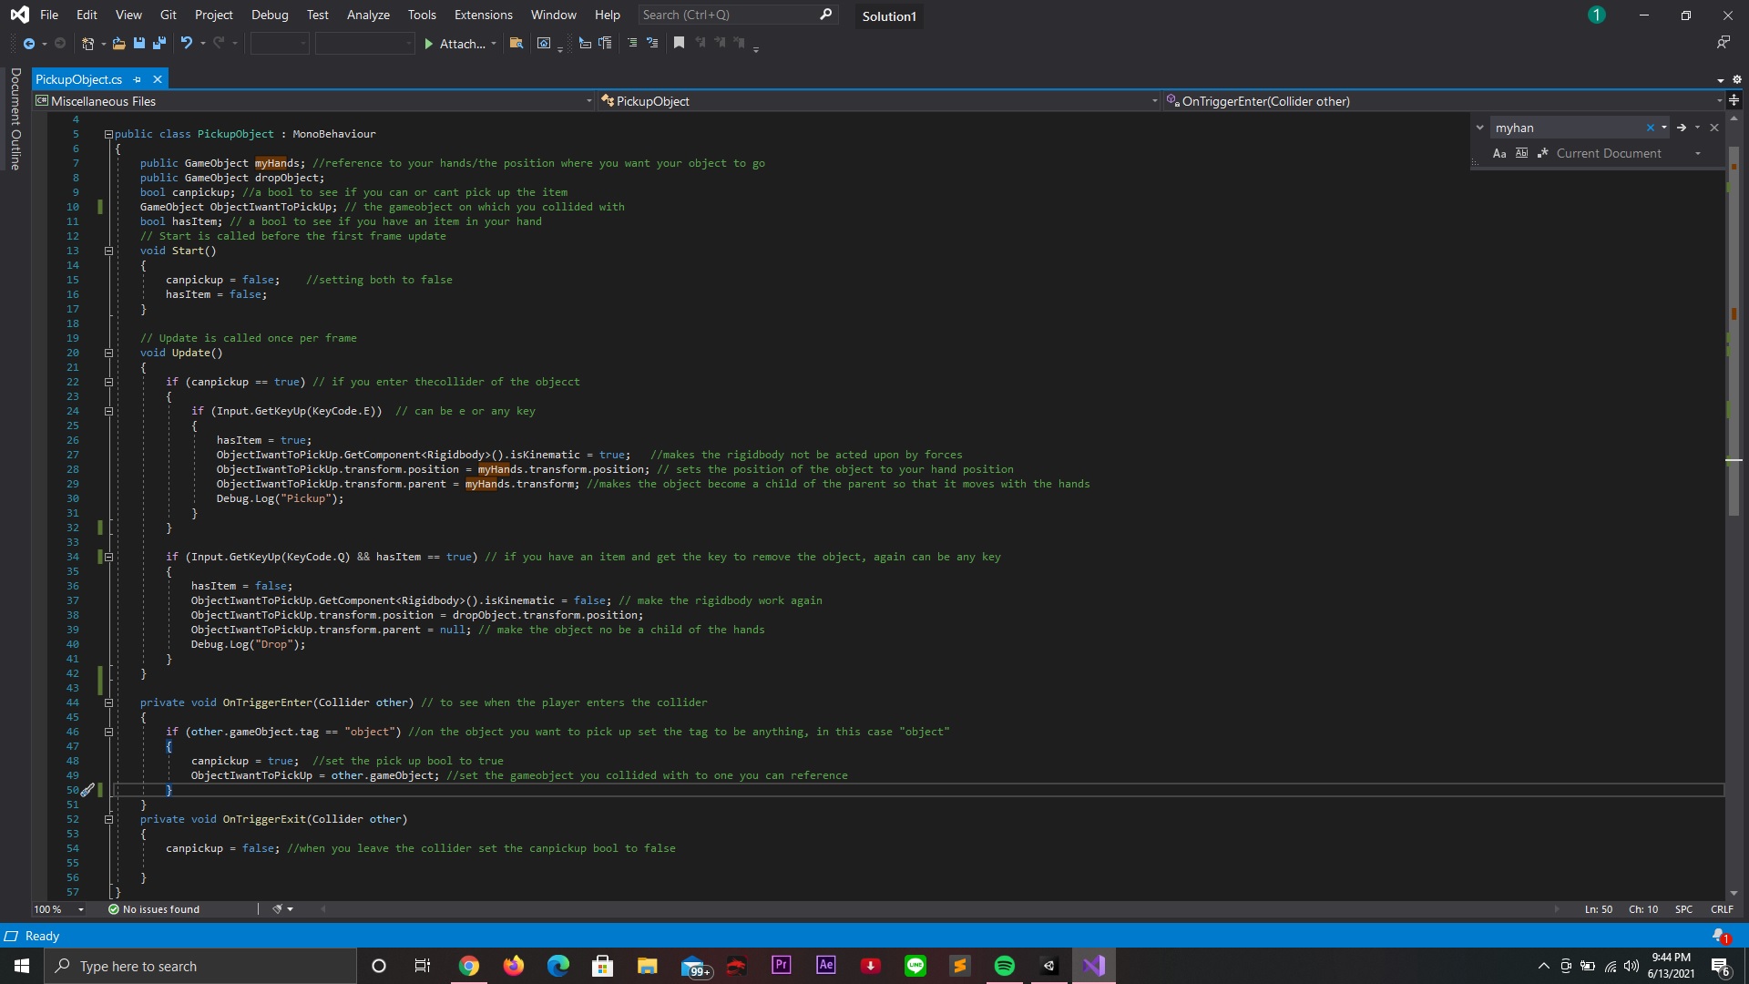The height and width of the screenshot is (984, 1749).
Task: Click Find Next arrow in find box
Action: click(x=1682, y=128)
